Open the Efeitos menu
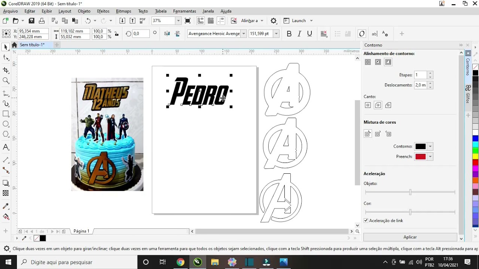This screenshot has width=479, height=269. (x=103, y=11)
